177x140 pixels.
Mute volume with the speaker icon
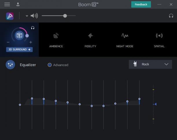34,16
